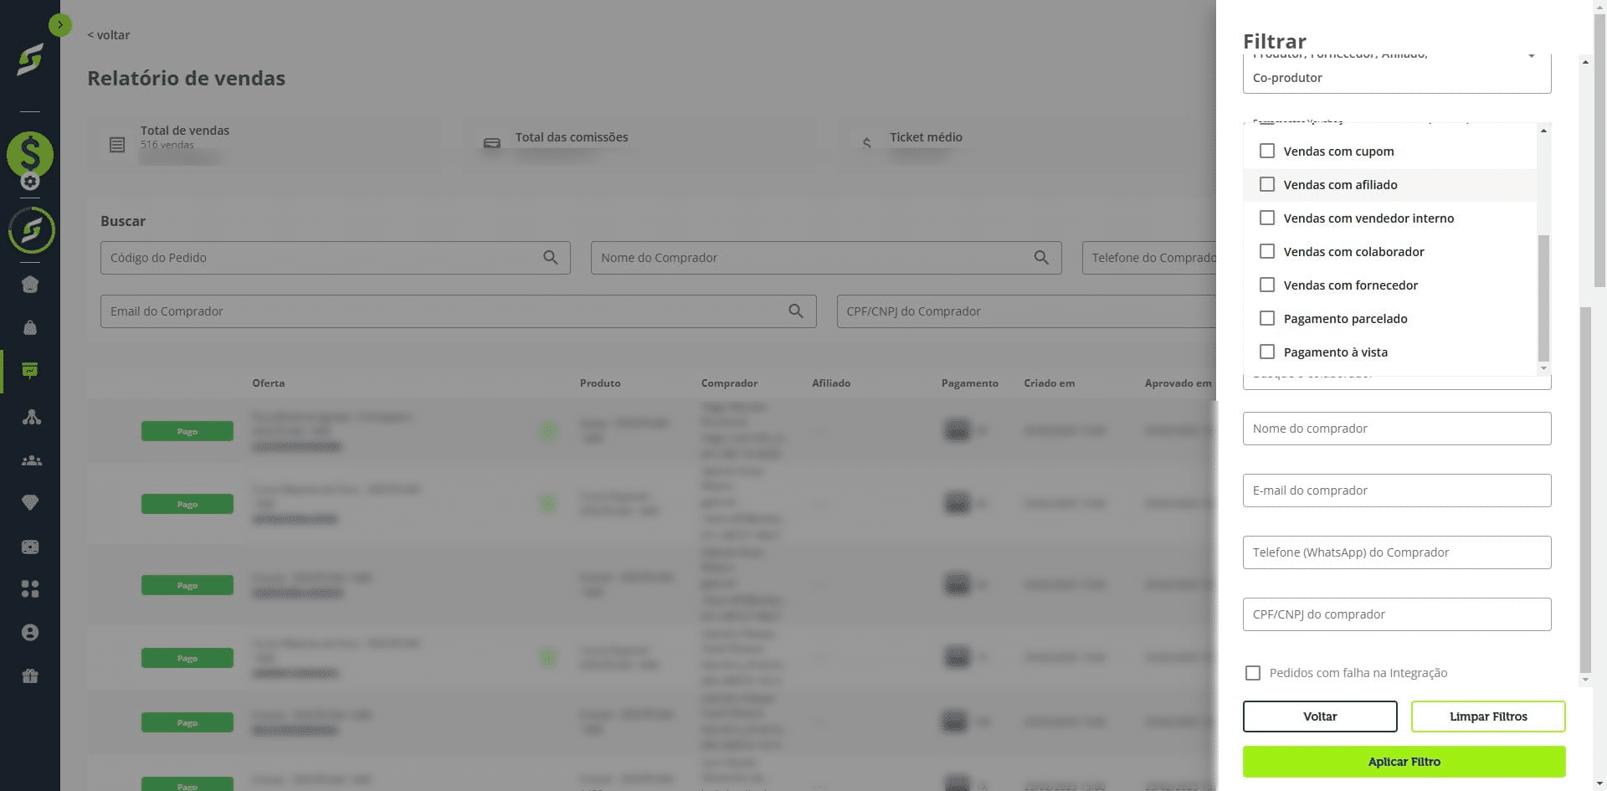Viewport: 1607px width, 791px height.
Task: Click search icon in Nome do Comprador field
Action: coord(1041,258)
